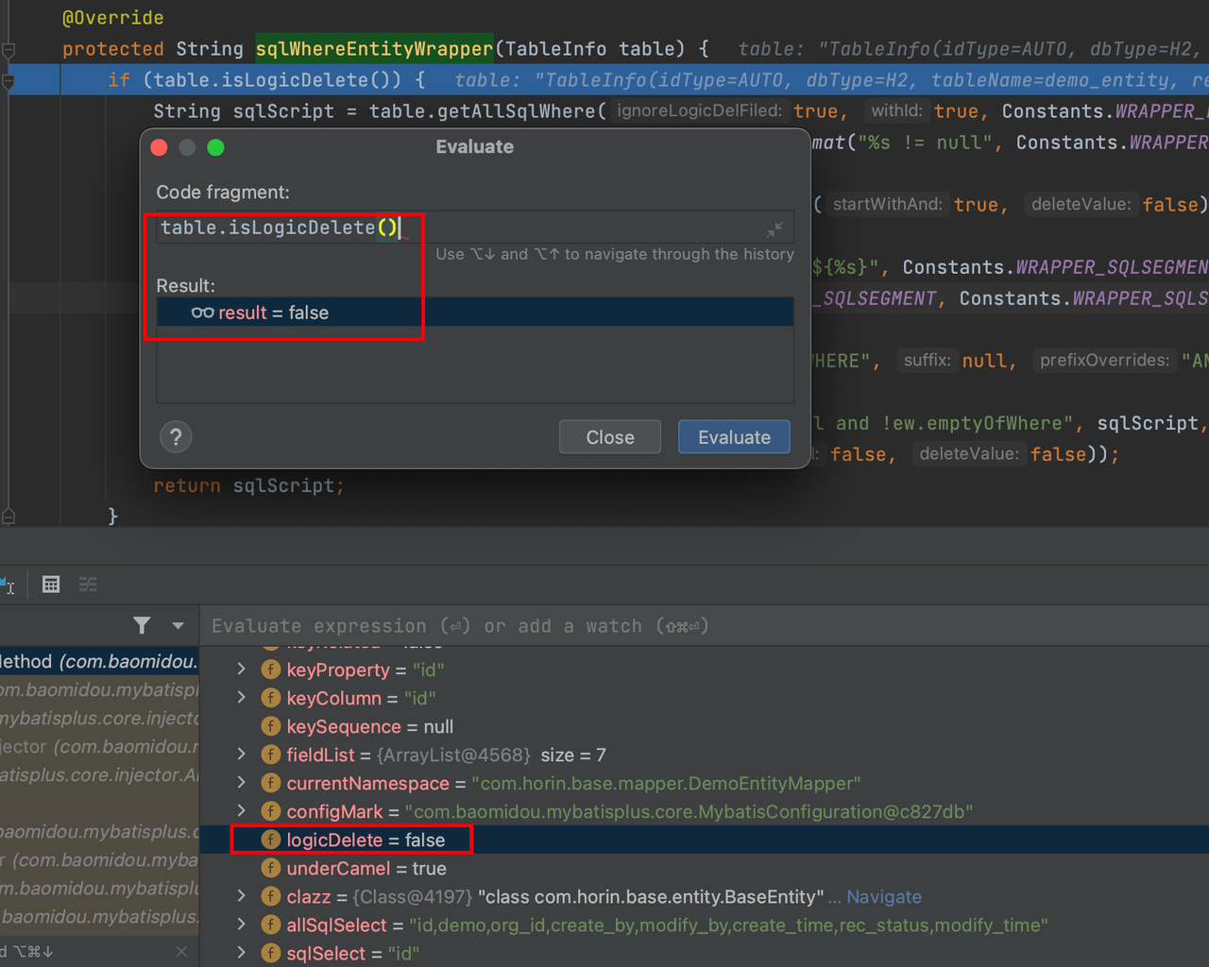Click the 'Evaluate' dialog title bar

click(x=475, y=147)
